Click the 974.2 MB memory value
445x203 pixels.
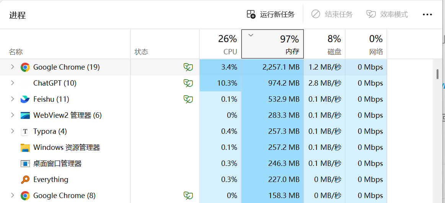(x=284, y=83)
